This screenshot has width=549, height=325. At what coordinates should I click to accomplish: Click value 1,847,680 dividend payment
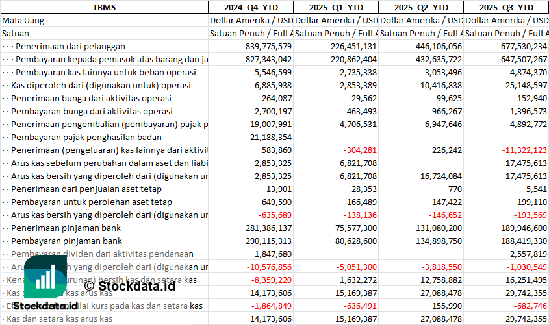pyautogui.click(x=273, y=254)
